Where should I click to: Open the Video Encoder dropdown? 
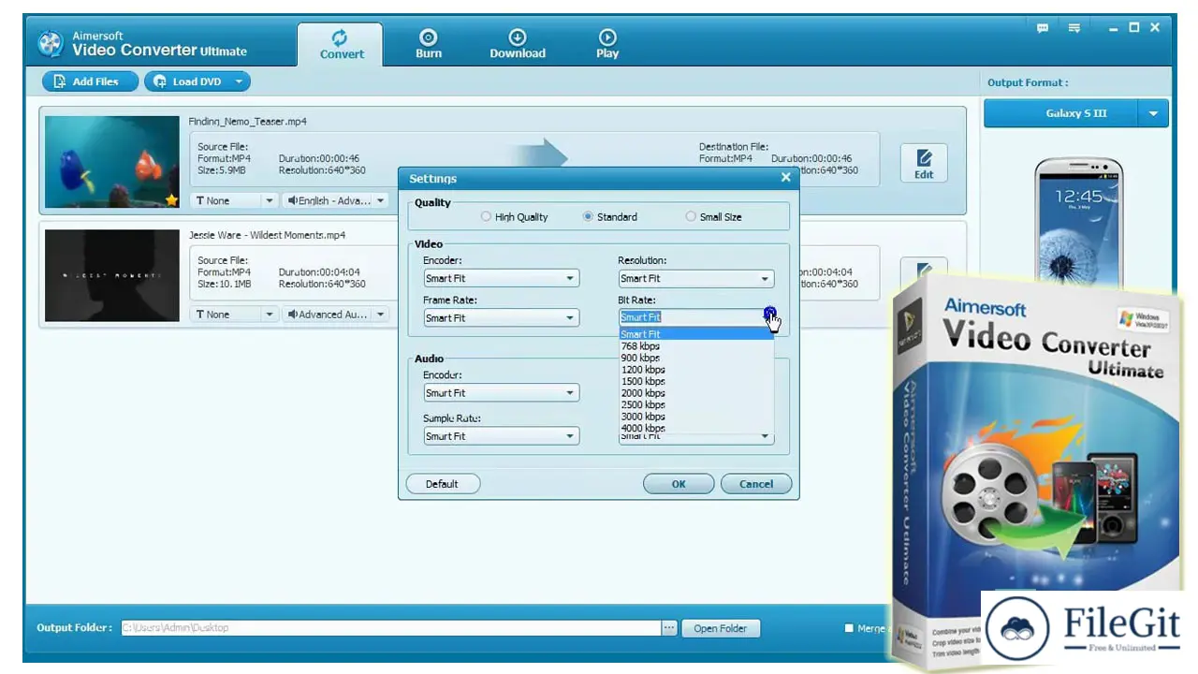[501, 278]
